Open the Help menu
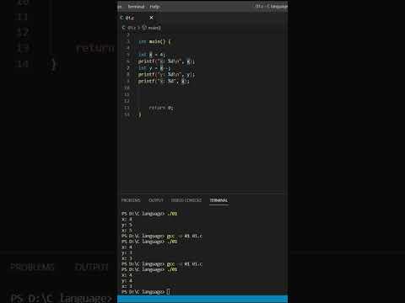 (x=154, y=7)
